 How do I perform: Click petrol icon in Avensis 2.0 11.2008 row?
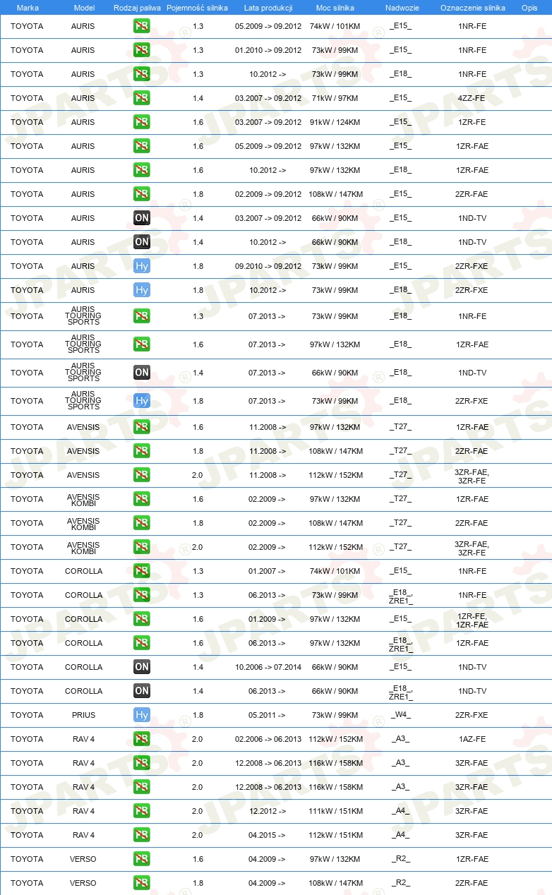pos(142,475)
